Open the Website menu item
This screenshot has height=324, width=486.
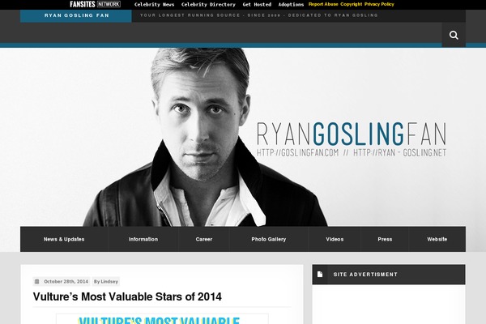(x=437, y=239)
